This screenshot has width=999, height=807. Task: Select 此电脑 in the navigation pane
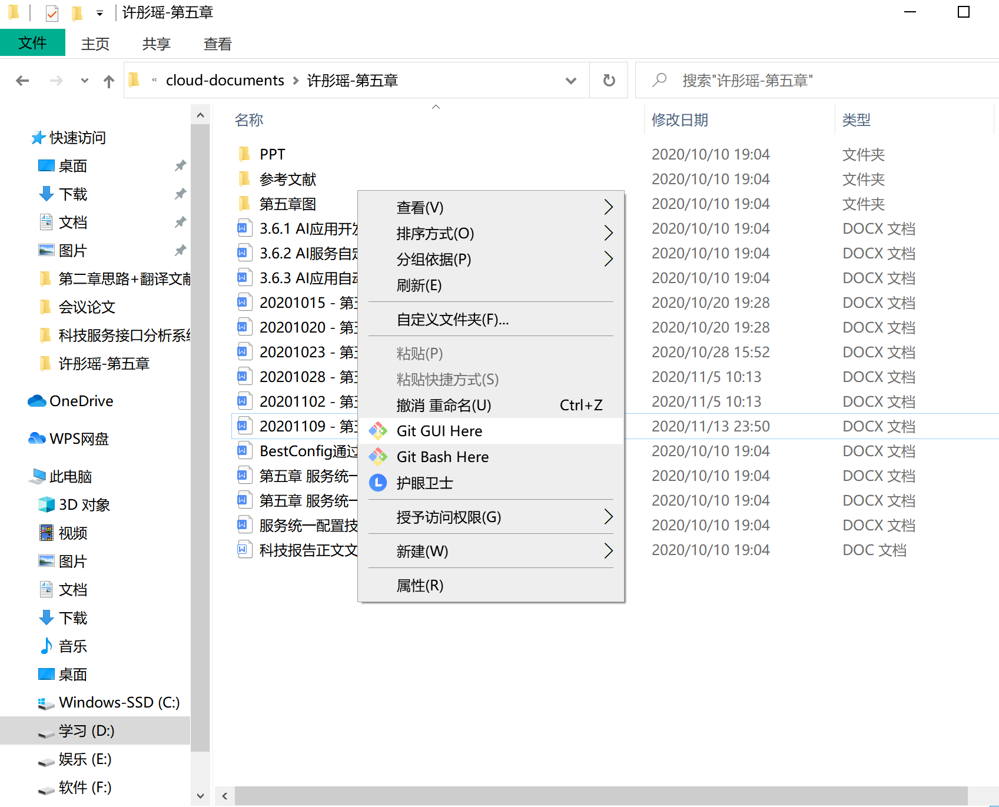click(61, 477)
